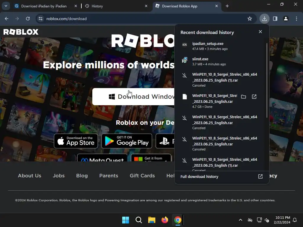Close the Download Roblox App tab
The image size is (303, 227).
point(216,6)
